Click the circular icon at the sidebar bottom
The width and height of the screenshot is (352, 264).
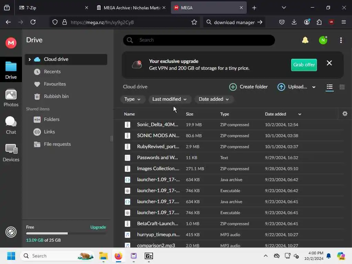coord(11,232)
